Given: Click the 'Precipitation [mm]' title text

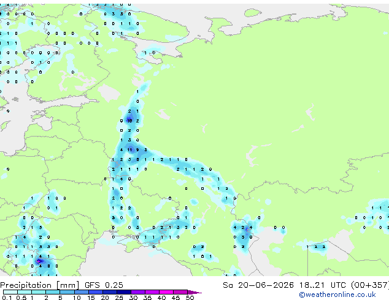Looking at the screenshot, I should click(40, 285).
